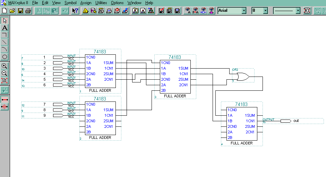Open the Symbol menu
326x177 pixels.
coord(70,3)
